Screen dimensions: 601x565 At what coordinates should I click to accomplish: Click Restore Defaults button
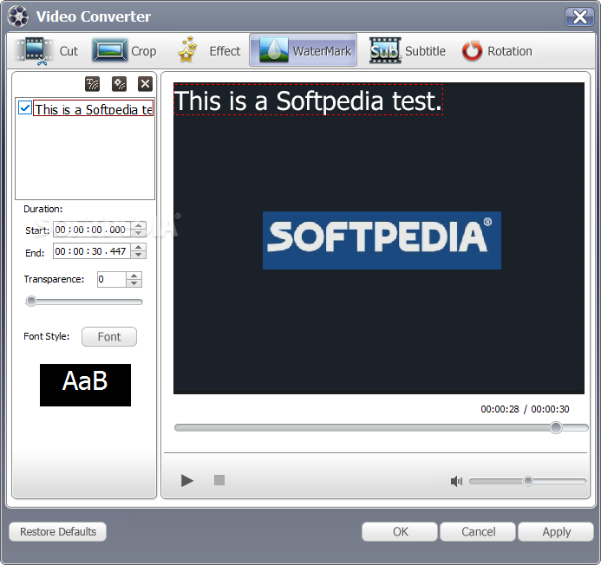(x=58, y=532)
